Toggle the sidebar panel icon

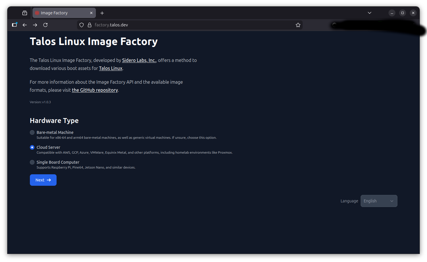pos(14,25)
